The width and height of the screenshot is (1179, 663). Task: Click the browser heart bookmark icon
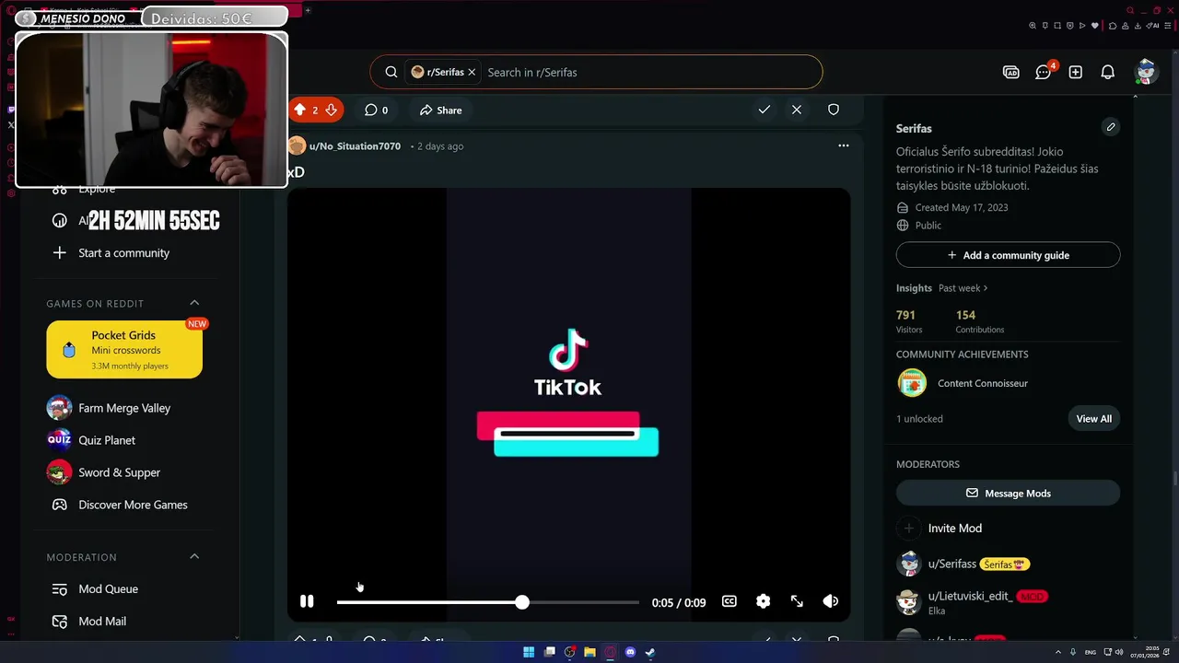pyautogui.click(x=1095, y=26)
